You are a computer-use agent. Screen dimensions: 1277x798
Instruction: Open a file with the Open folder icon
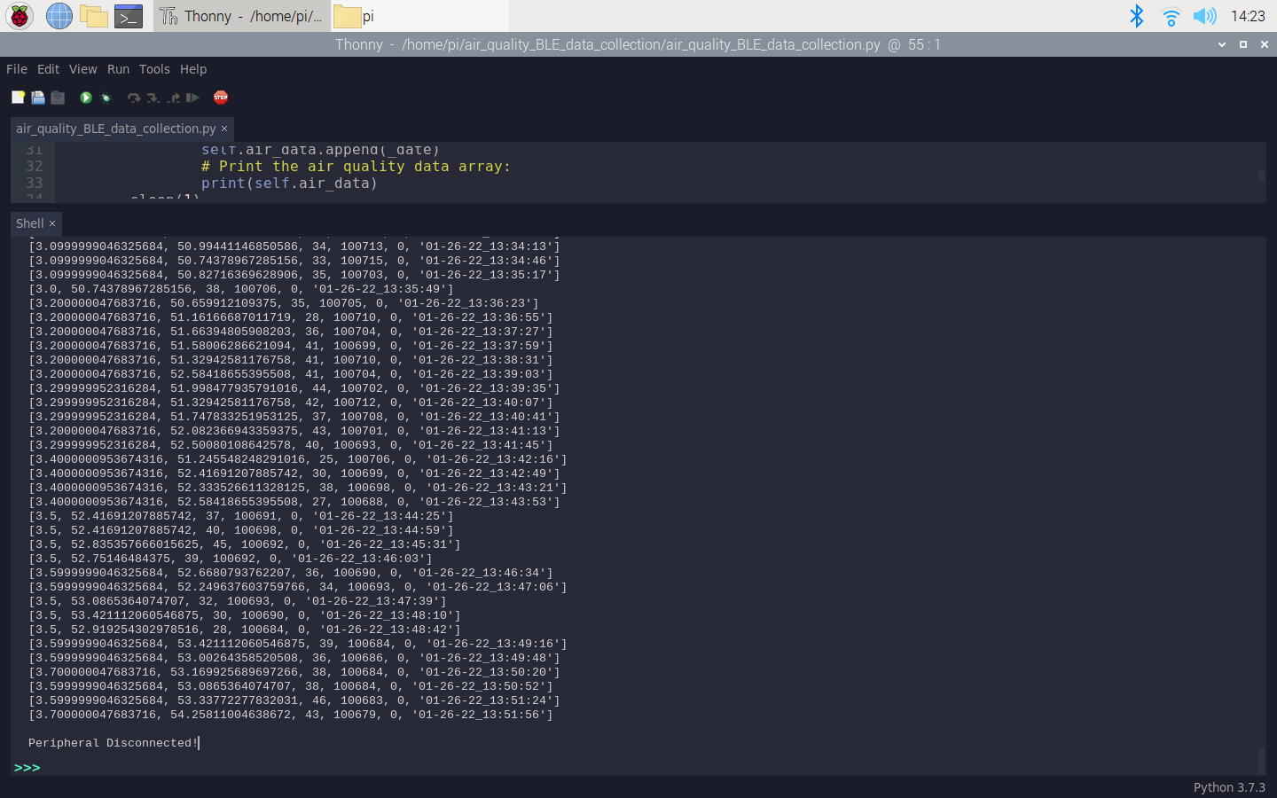coord(38,98)
